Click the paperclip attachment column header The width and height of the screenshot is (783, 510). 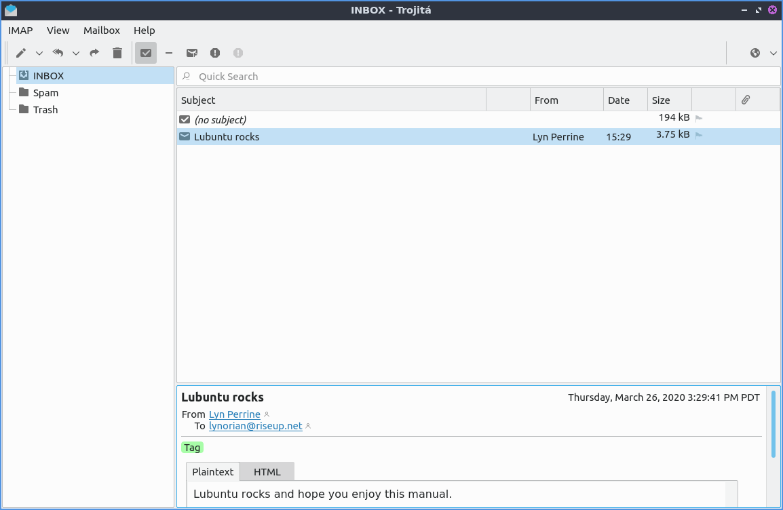click(745, 100)
